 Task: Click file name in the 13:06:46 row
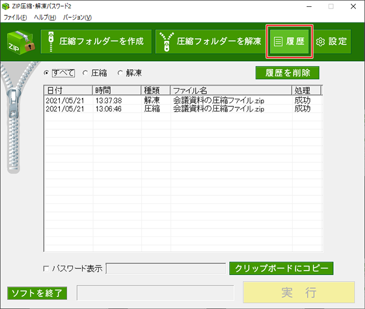pyautogui.click(x=218, y=109)
